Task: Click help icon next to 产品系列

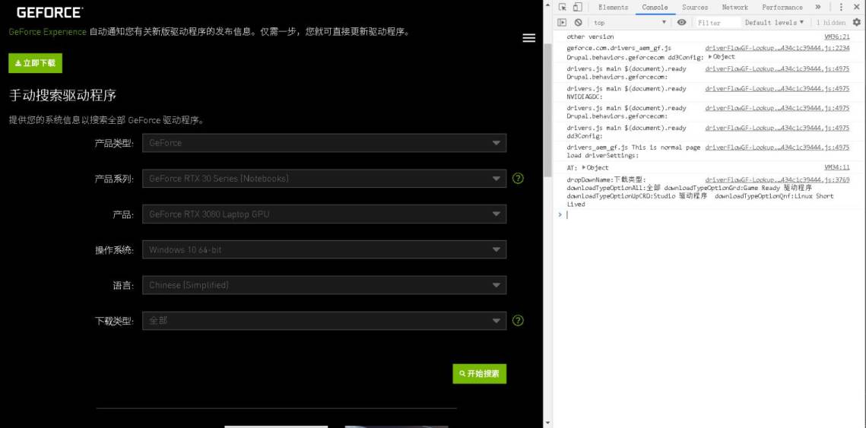Action: click(518, 179)
